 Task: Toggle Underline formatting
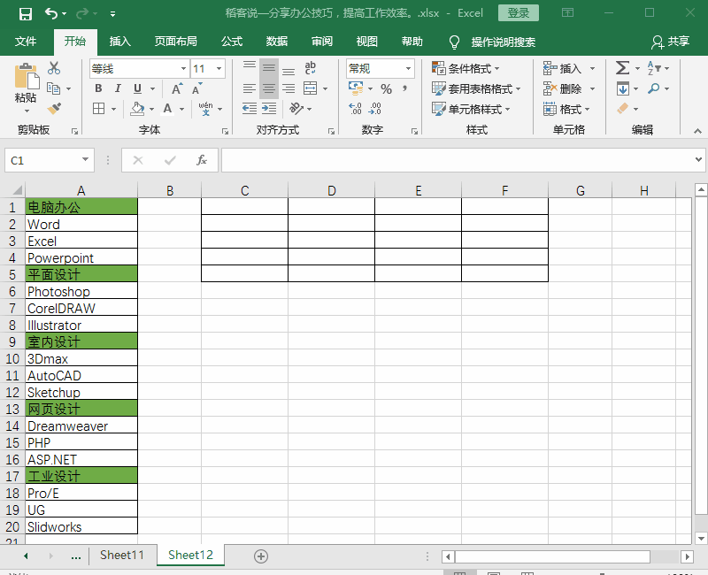(138, 88)
